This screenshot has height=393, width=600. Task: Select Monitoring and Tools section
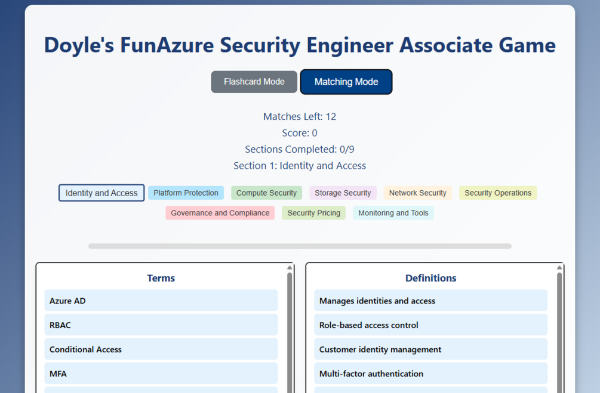click(x=393, y=213)
